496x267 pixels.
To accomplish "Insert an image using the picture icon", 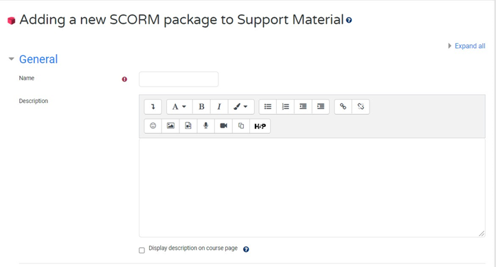I will pyautogui.click(x=170, y=126).
